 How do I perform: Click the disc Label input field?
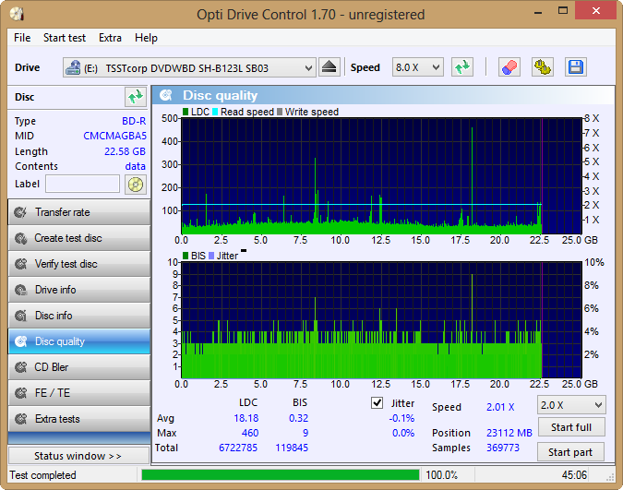click(x=83, y=184)
